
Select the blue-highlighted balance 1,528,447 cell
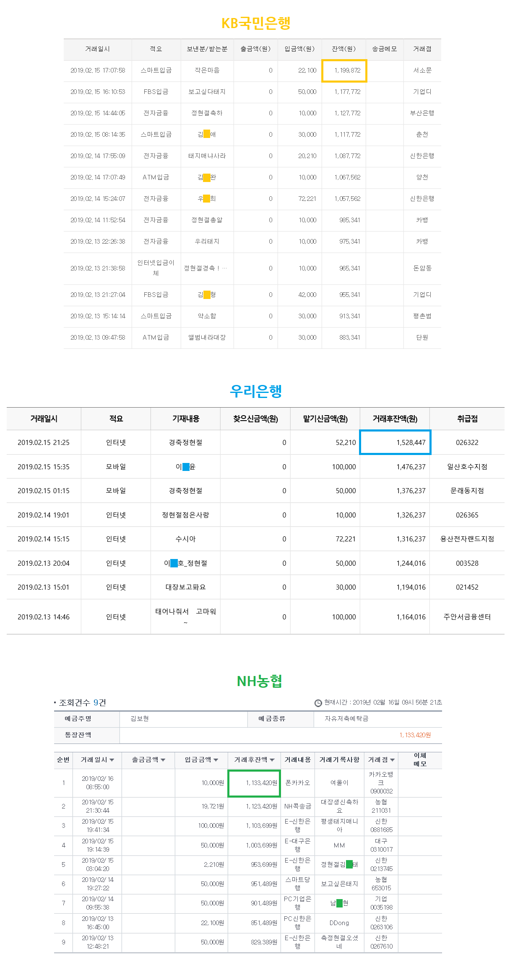pyautogui.click(x=395, y=442)
